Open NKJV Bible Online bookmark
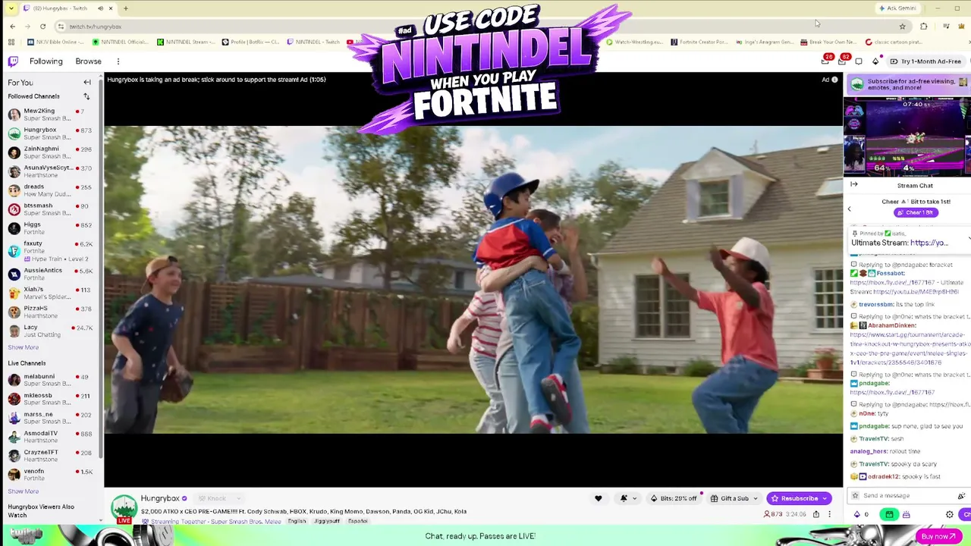Viewport: 971px width, 546px height. pos(55,42)
